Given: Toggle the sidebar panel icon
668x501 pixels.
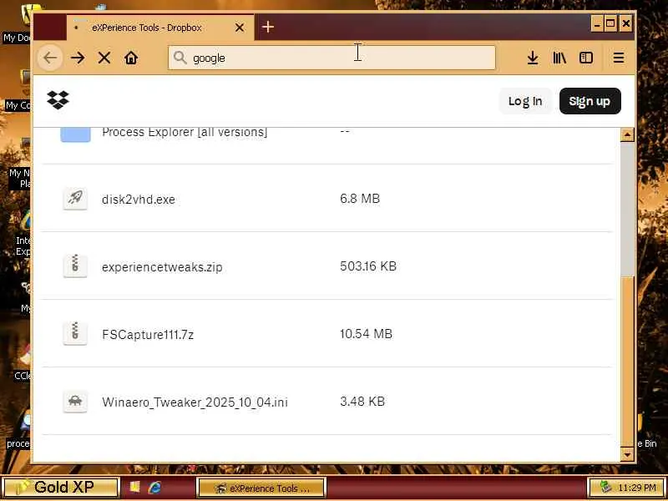Looking at the screenshot, I should coord(586,58).
